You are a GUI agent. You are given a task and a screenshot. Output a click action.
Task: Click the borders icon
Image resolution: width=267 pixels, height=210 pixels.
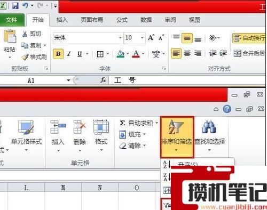pyautogui.click(x=100, y=54)
